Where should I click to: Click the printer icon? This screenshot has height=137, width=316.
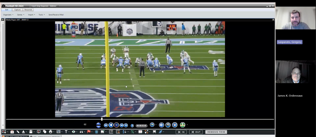point(50,132)
